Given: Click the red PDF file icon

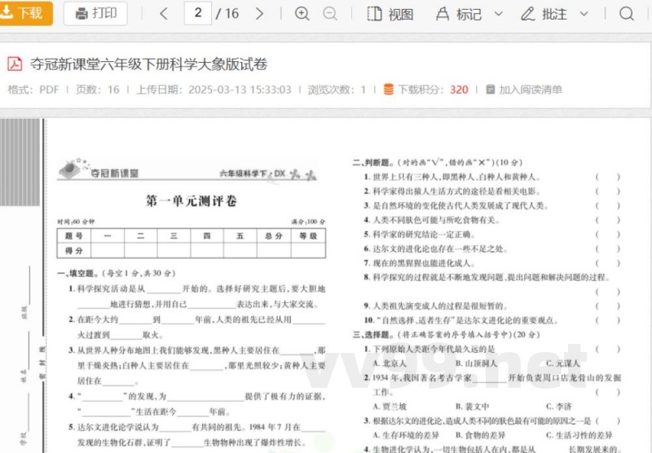Looking at the screenshot, I should pyautogui.click(x=15, y=64).
